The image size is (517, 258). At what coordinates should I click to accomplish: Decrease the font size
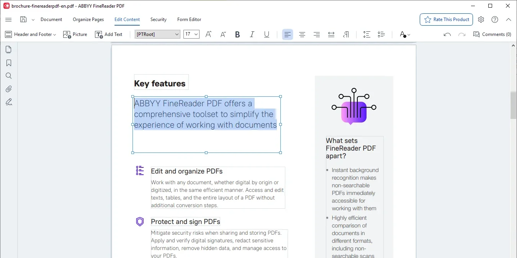223,34
